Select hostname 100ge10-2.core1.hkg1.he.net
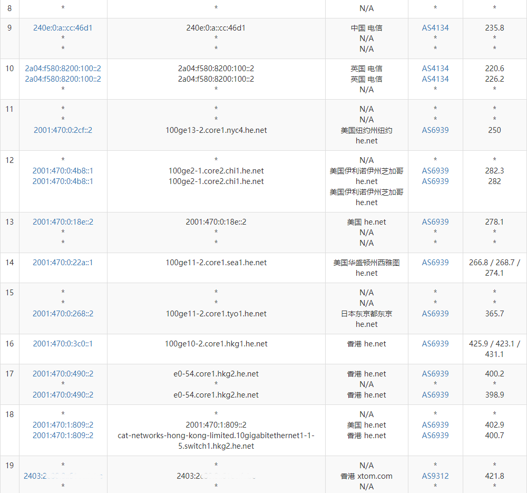This screenshot has height=493, width=527. point(216,344)
